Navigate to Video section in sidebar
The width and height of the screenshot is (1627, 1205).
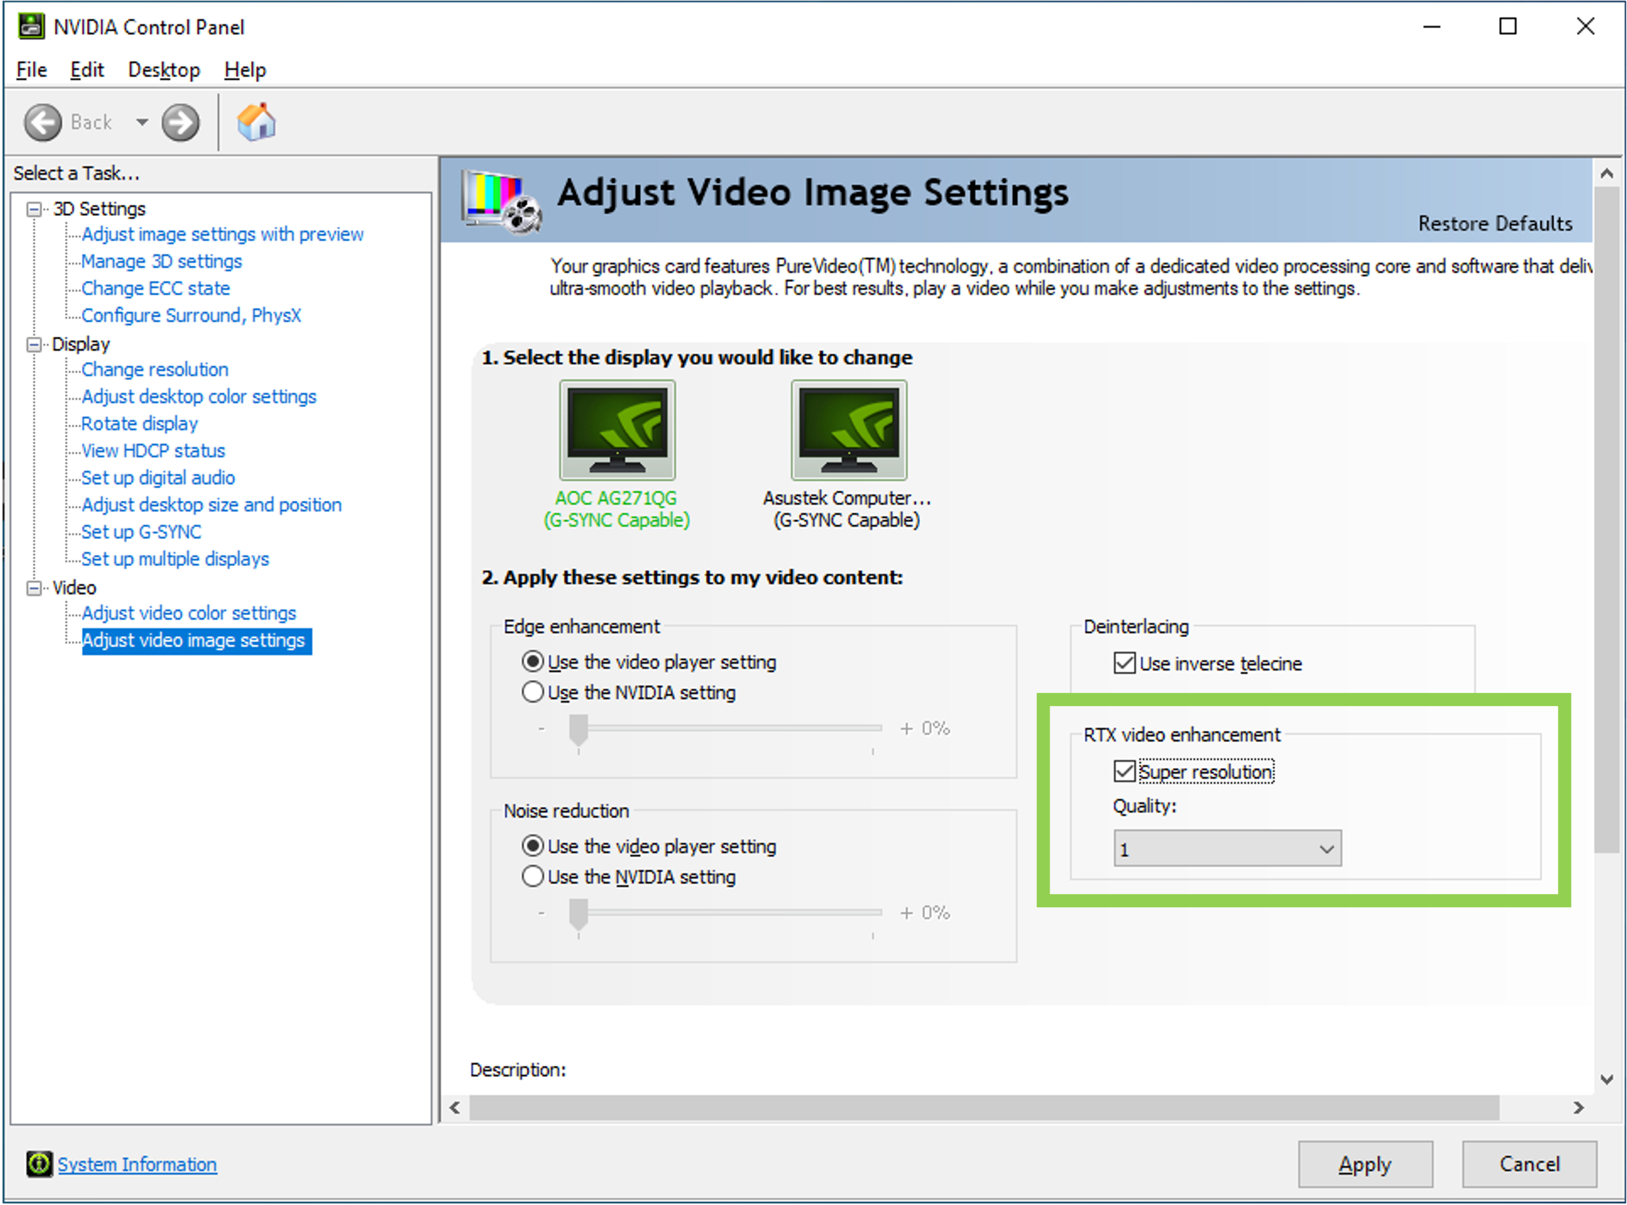point(71,584)
